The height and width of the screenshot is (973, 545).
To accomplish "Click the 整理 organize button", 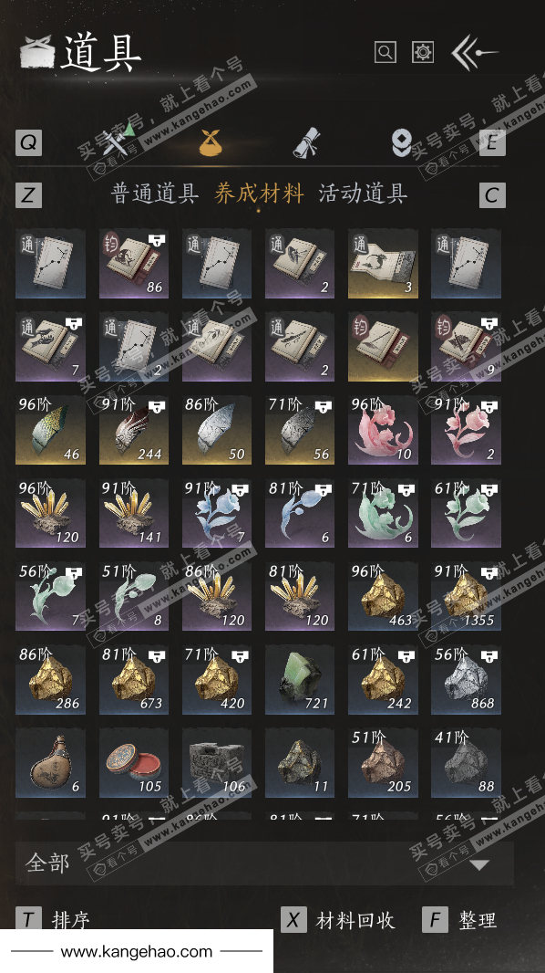I will point(459,920).
